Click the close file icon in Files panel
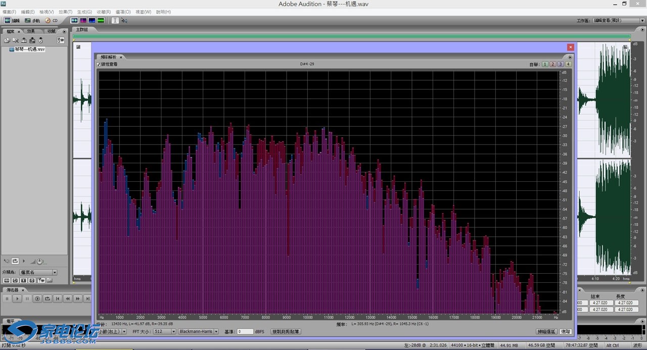 [16, 40]
